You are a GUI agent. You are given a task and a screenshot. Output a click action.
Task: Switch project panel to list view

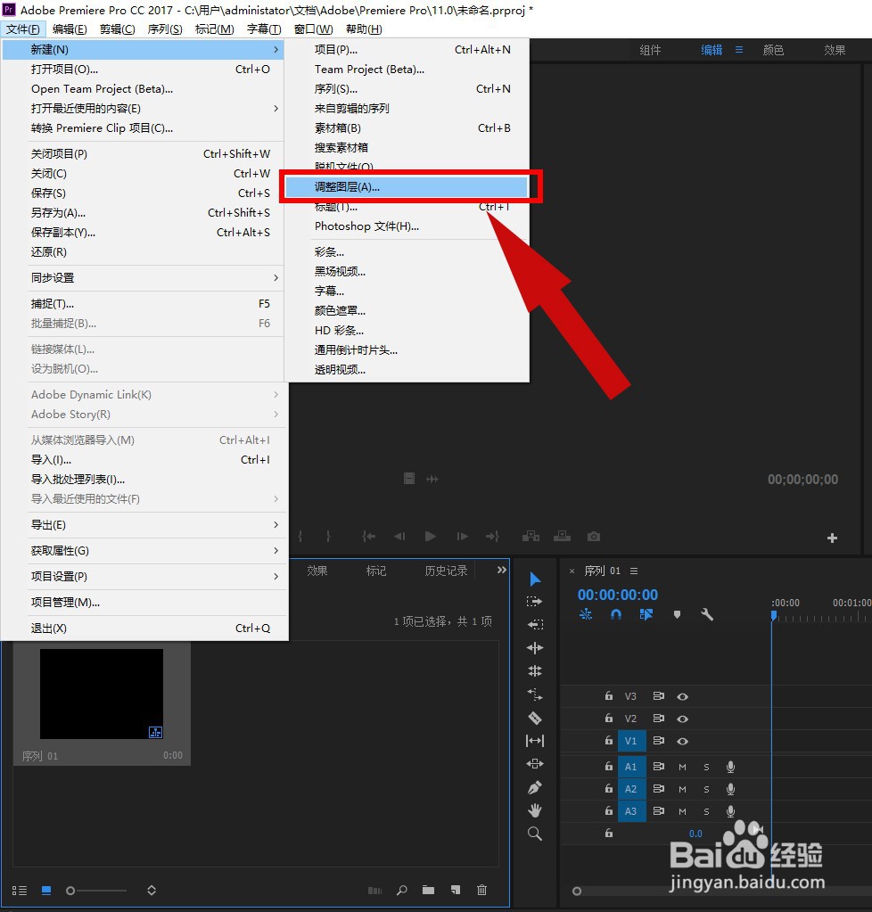pos(20,891)
